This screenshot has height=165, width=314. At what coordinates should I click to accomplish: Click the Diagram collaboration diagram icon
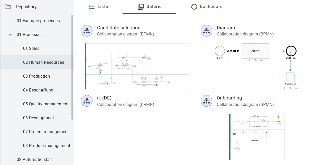pos(206,31)
